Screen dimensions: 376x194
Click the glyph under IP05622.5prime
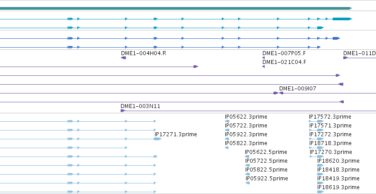[x=248, y=157]
